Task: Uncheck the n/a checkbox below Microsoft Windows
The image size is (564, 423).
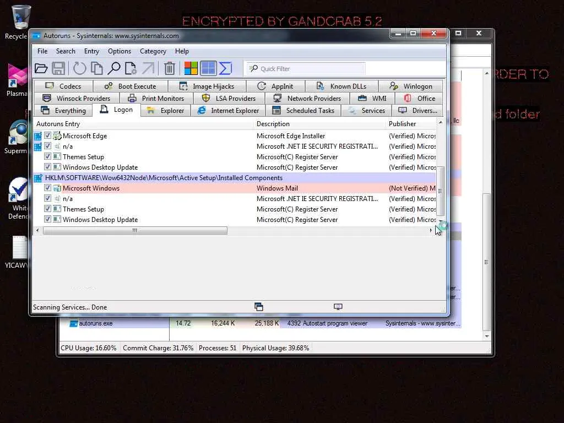Action: click(47, 198)
